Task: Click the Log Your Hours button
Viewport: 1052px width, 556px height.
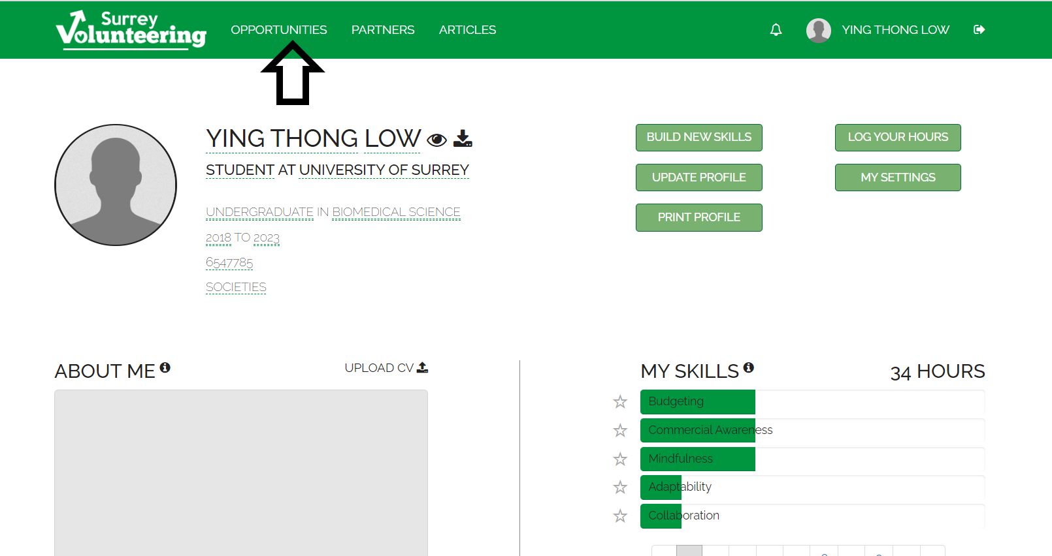Action: 898,138
